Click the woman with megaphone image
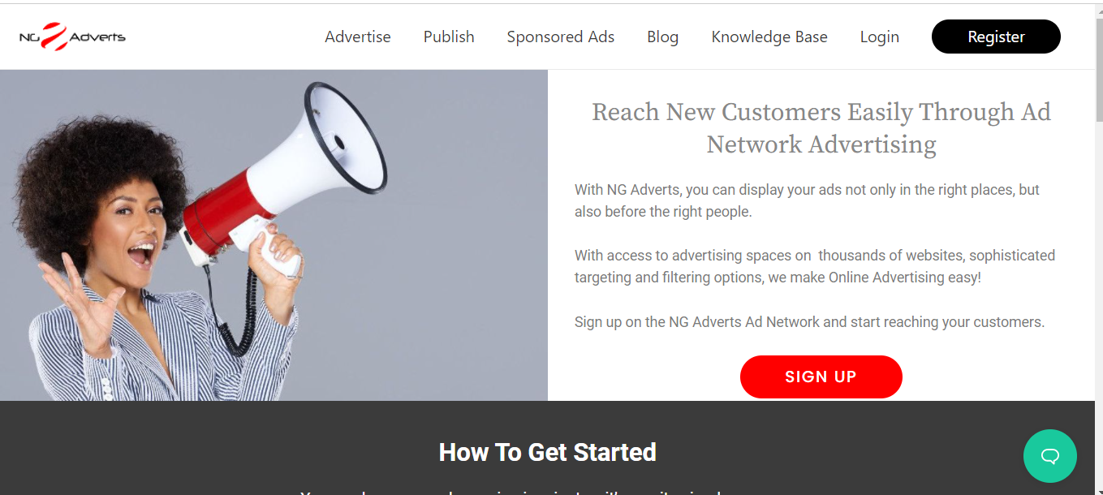 pos(274,235)
